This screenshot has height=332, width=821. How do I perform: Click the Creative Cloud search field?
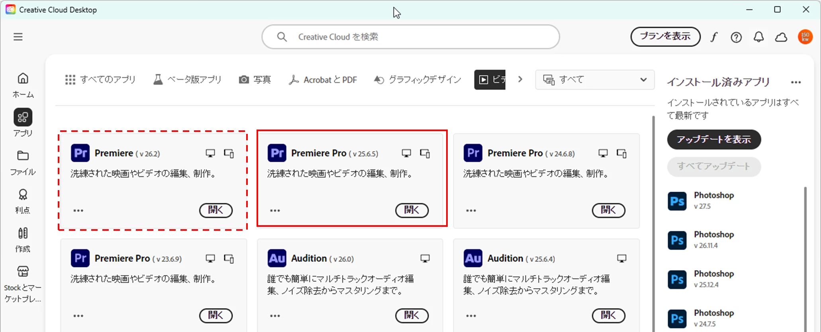point(411,37)
